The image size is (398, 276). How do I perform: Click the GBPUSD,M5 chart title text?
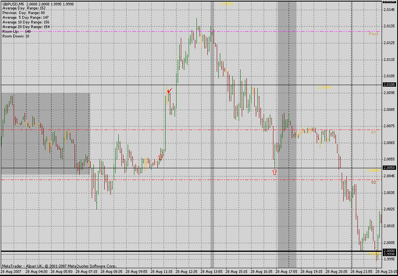pos(13,4)
